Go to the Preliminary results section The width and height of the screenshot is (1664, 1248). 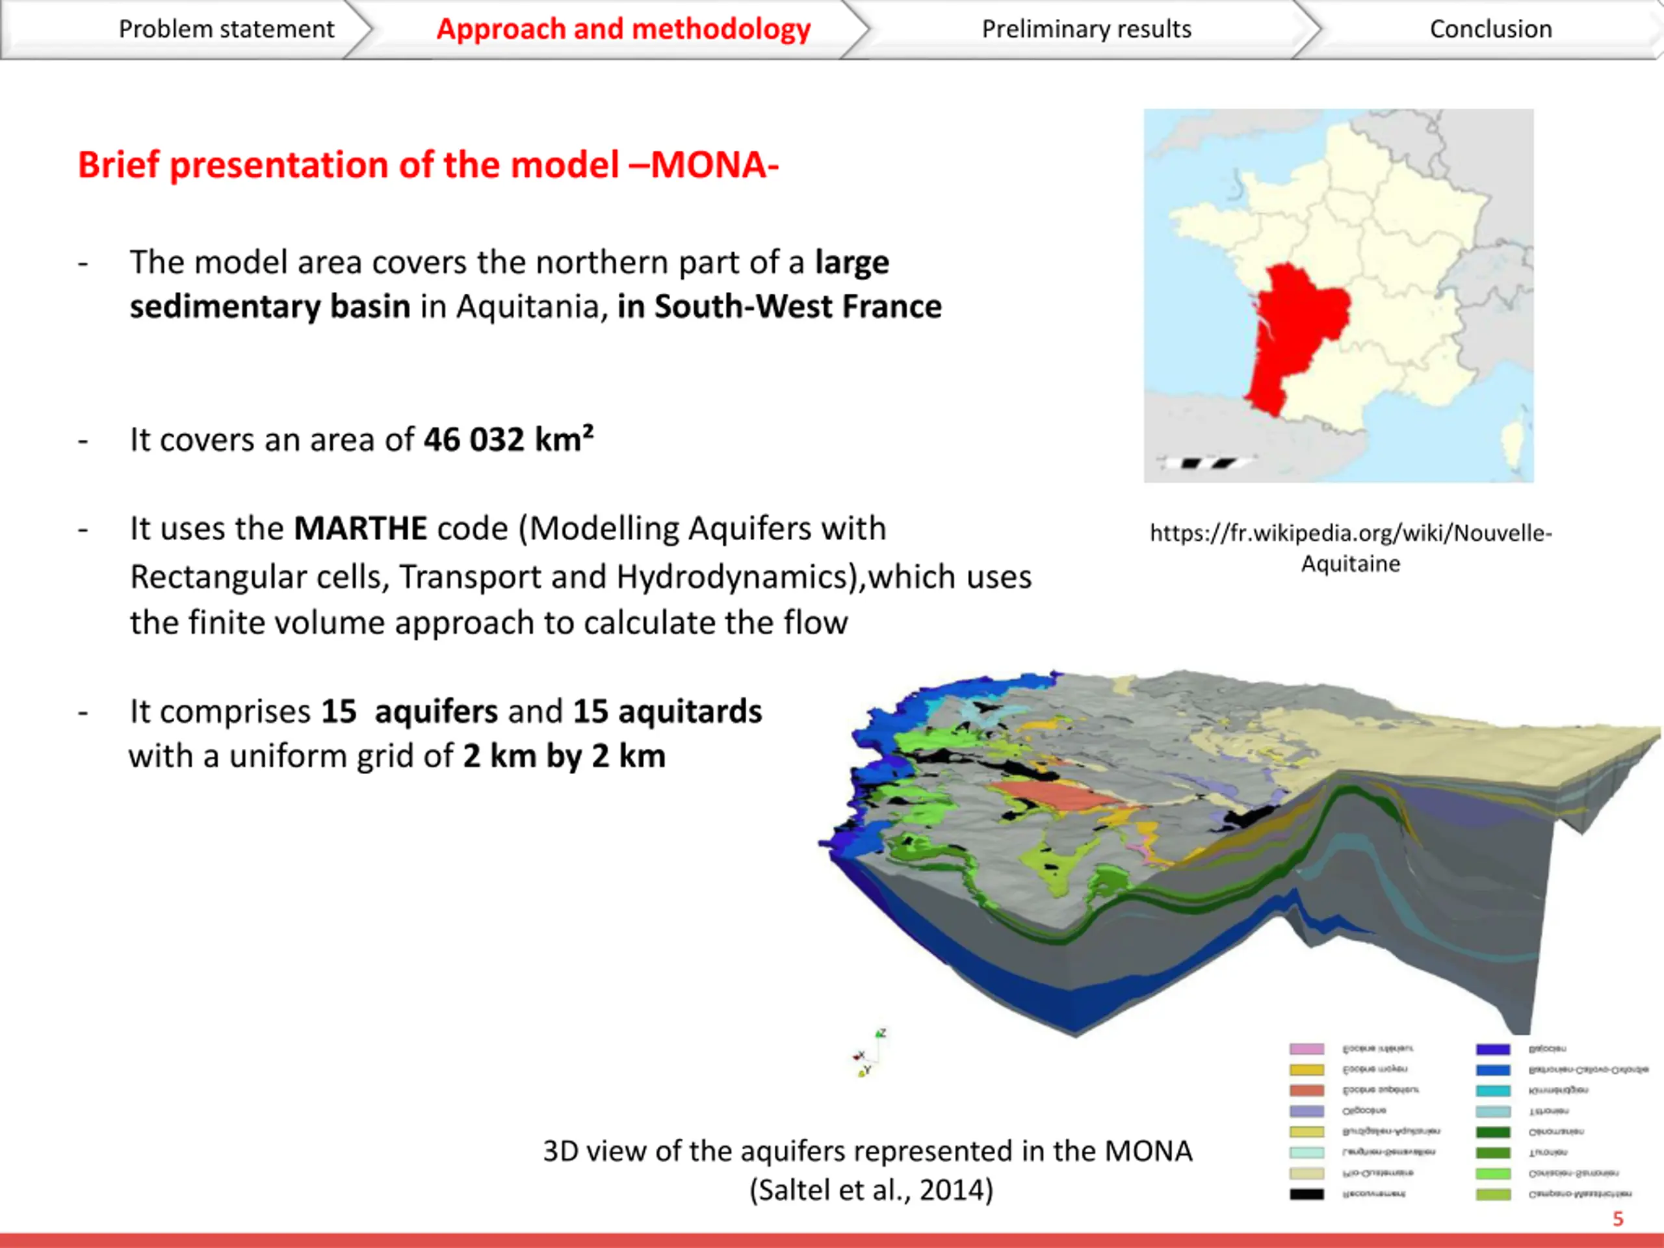pyautogui.click(x=1086, y=29)
